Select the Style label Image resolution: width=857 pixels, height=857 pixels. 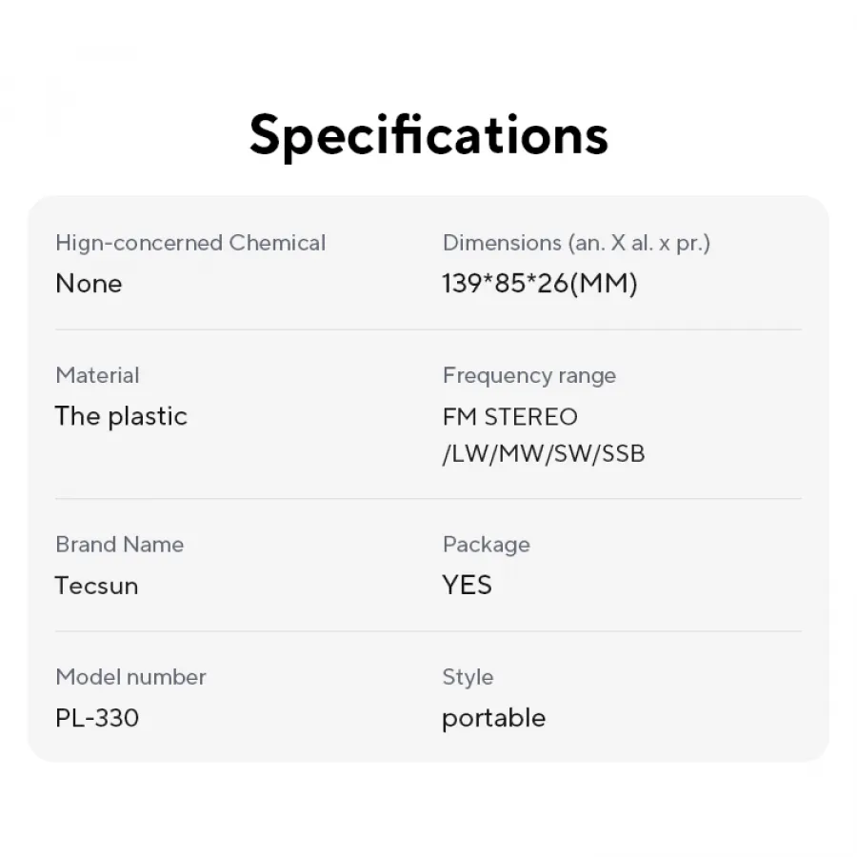(468, 678)
